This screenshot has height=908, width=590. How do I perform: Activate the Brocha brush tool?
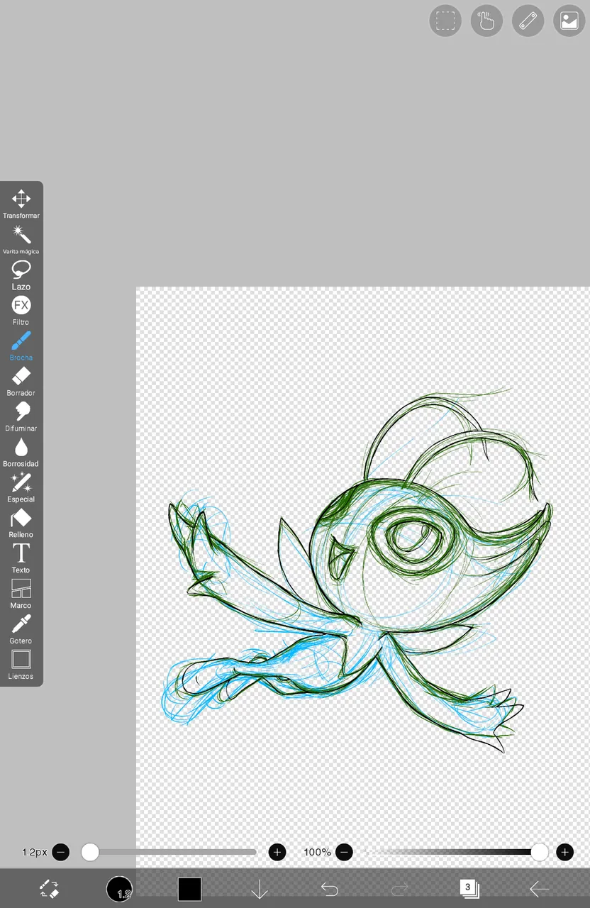(x=21, y=345)
